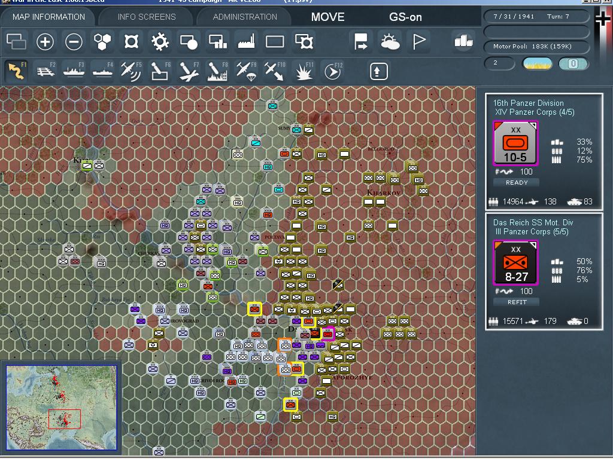
Task: Click the four-cornered square map info icon
Action: point(131,41)
